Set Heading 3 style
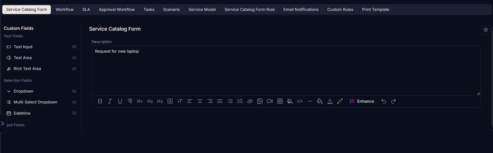This screenshot has height=153, width=493. (x=160, y=101)
